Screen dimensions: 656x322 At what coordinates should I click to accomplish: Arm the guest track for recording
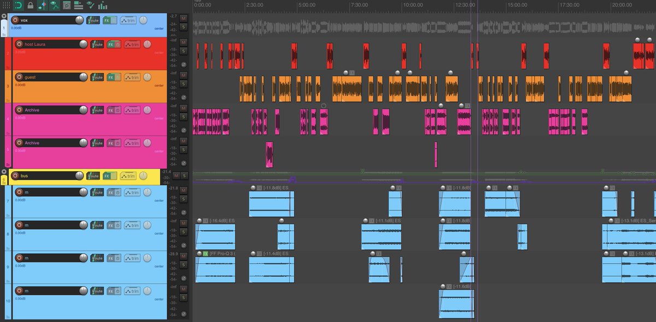pyautogui.click(x=19, y=77)
